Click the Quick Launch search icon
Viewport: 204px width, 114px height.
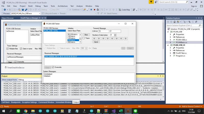point(187,2)
